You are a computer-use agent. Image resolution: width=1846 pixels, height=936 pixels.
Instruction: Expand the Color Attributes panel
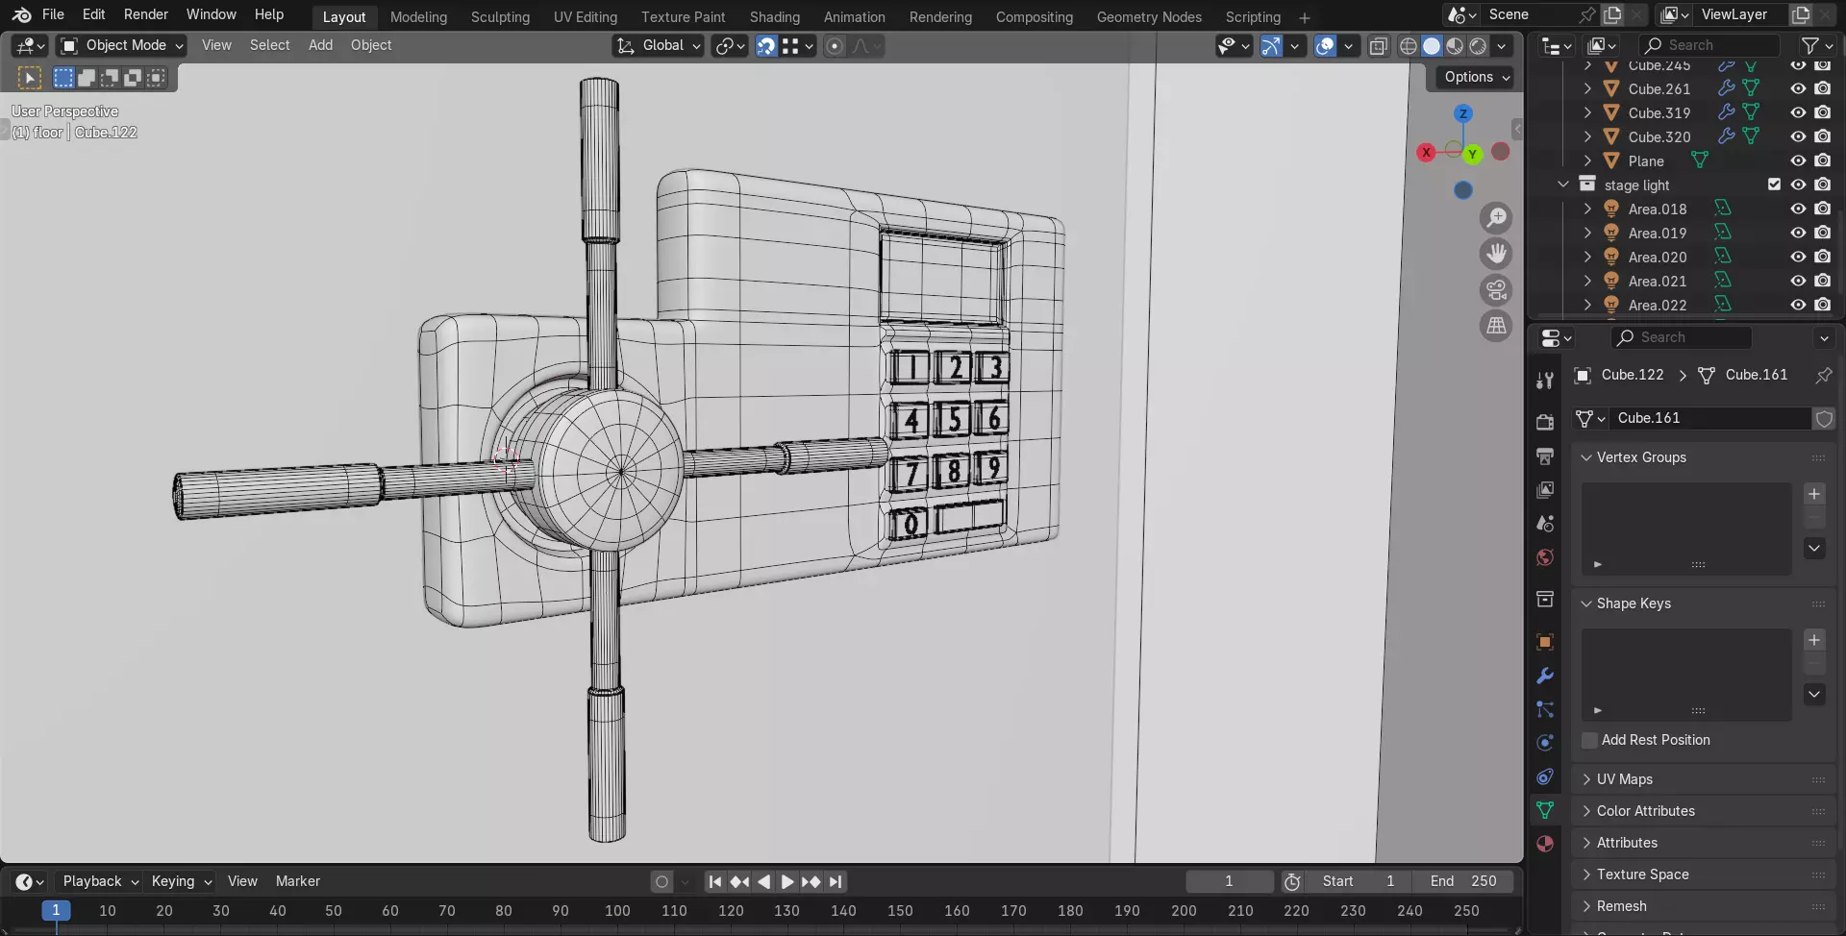1586,811
